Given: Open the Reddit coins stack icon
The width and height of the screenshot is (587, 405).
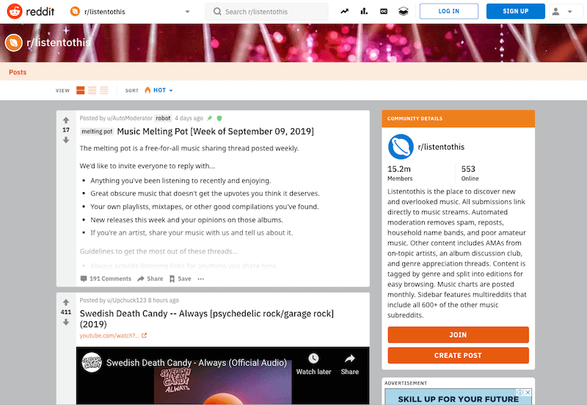Looking at the screenshot, I should pos(403,11).
